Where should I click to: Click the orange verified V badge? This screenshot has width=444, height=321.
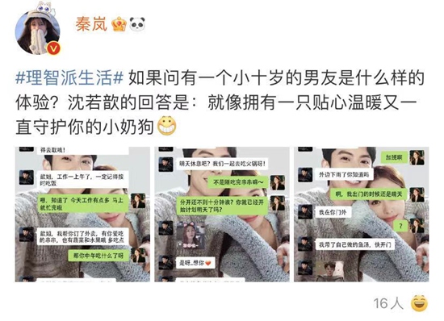pyautogui.click(x=53, y=48)
